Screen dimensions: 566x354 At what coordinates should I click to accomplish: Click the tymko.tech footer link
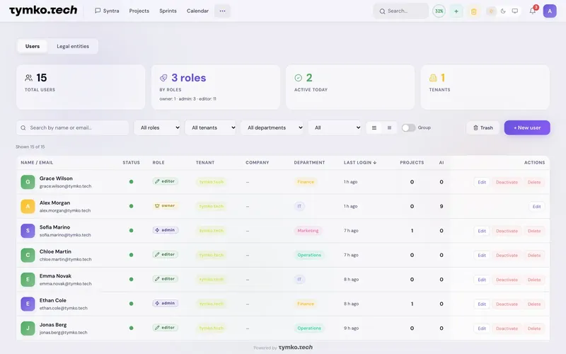point(295,347)
